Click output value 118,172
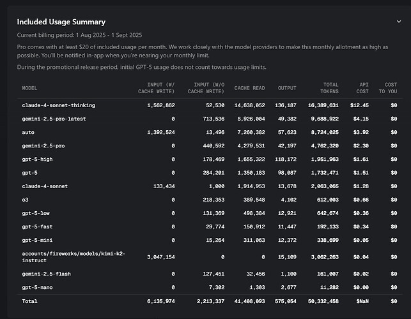Image resolution: width=411 pixels, height=319 pixels. tap(286, 159)
